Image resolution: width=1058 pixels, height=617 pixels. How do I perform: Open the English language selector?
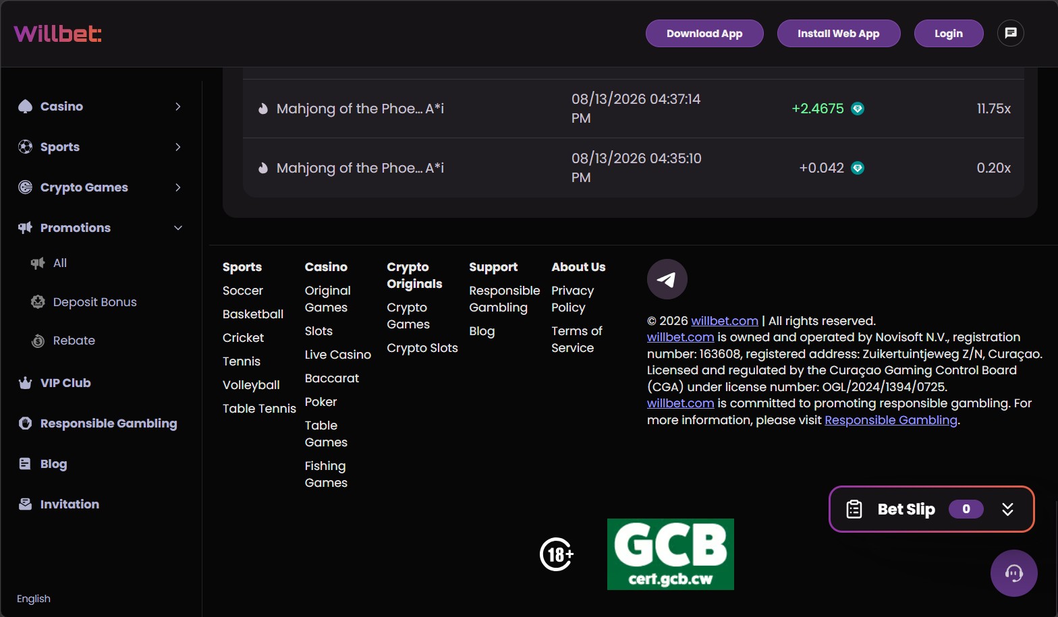click(x=34, y=599)
